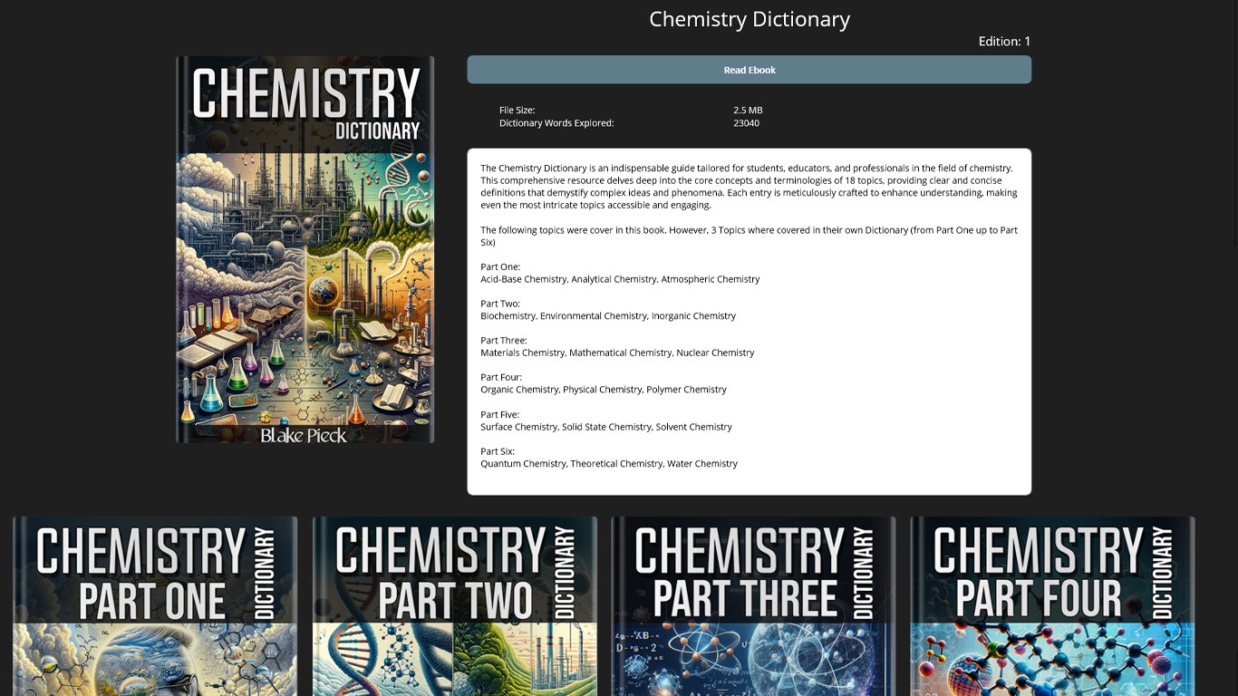Screen dimensions: 1238x696
Task: Click the Edition: 1 label
Action: point(1004,42)
